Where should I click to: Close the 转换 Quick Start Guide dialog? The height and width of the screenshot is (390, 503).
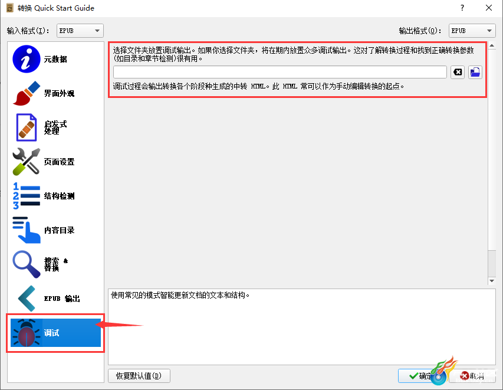pos(489,8)
